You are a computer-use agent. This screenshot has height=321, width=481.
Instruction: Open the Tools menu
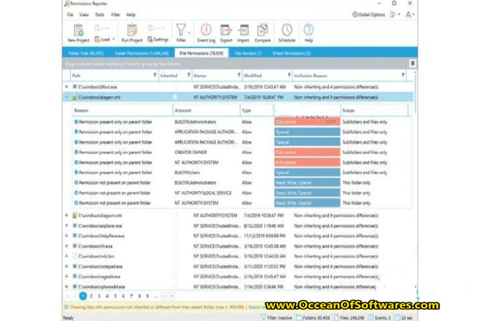point(100,15)
